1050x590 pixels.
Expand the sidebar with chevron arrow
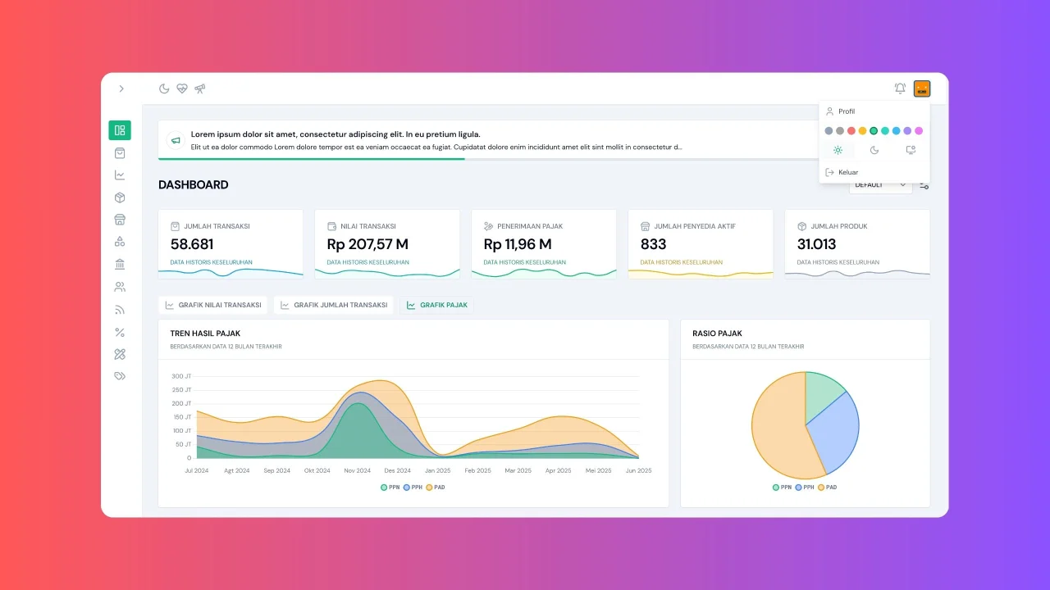click(x=121, y=88)
